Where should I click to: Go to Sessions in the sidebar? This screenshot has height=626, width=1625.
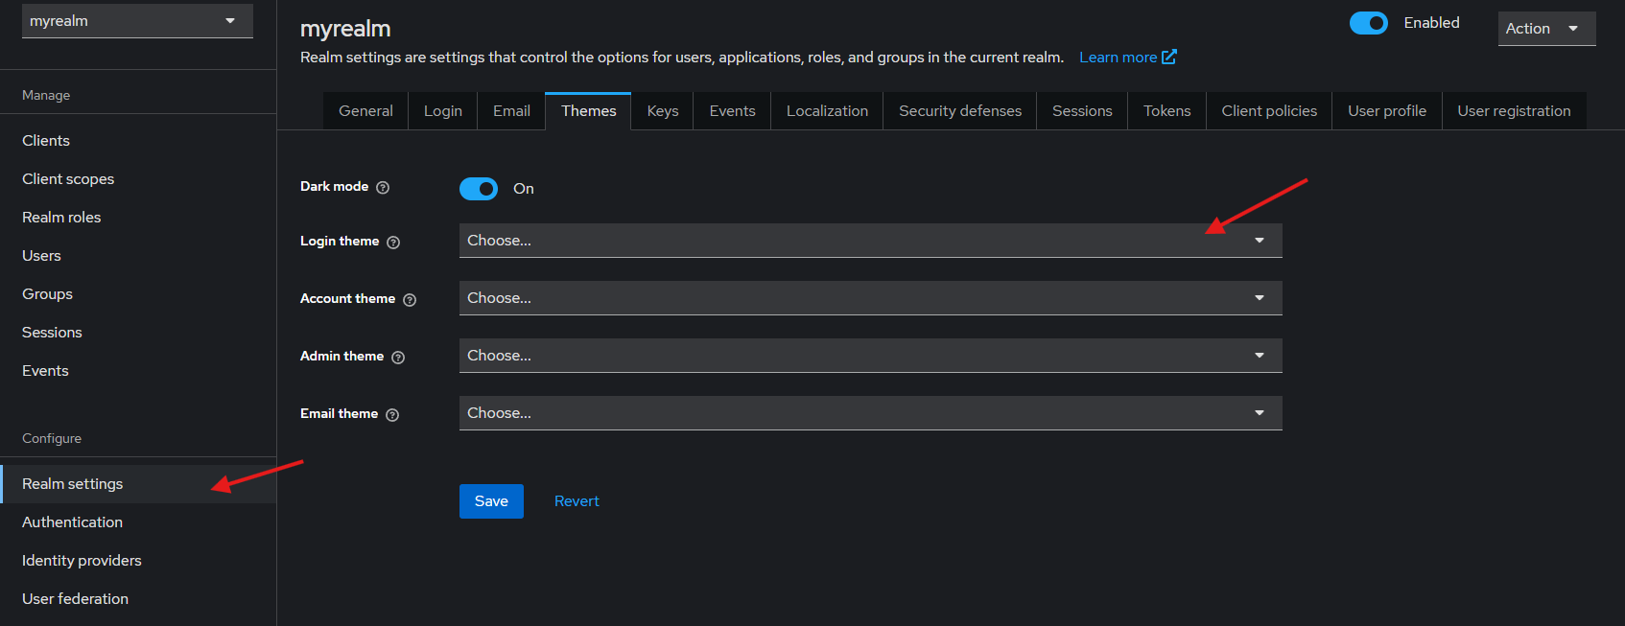(x=138, y=333)
